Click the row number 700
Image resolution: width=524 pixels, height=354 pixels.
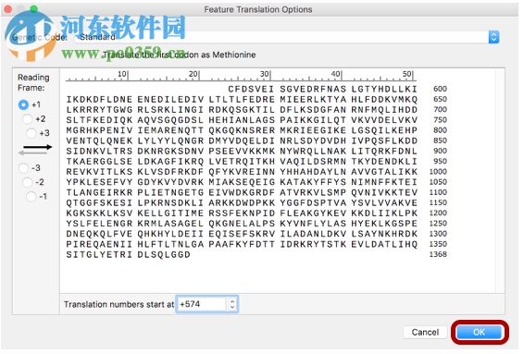pos(440,109)
